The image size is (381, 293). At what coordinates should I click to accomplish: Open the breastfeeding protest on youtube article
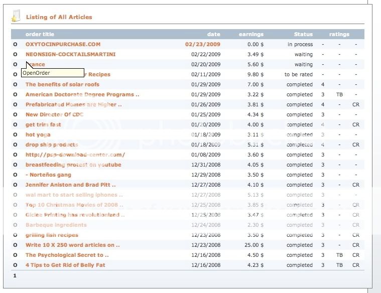coord(73,165)
